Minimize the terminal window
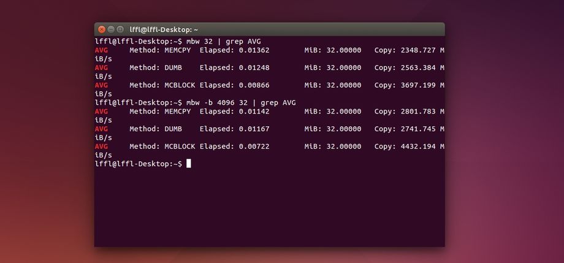The width and height of the screenshot is (564, 263). pos(111,29)
